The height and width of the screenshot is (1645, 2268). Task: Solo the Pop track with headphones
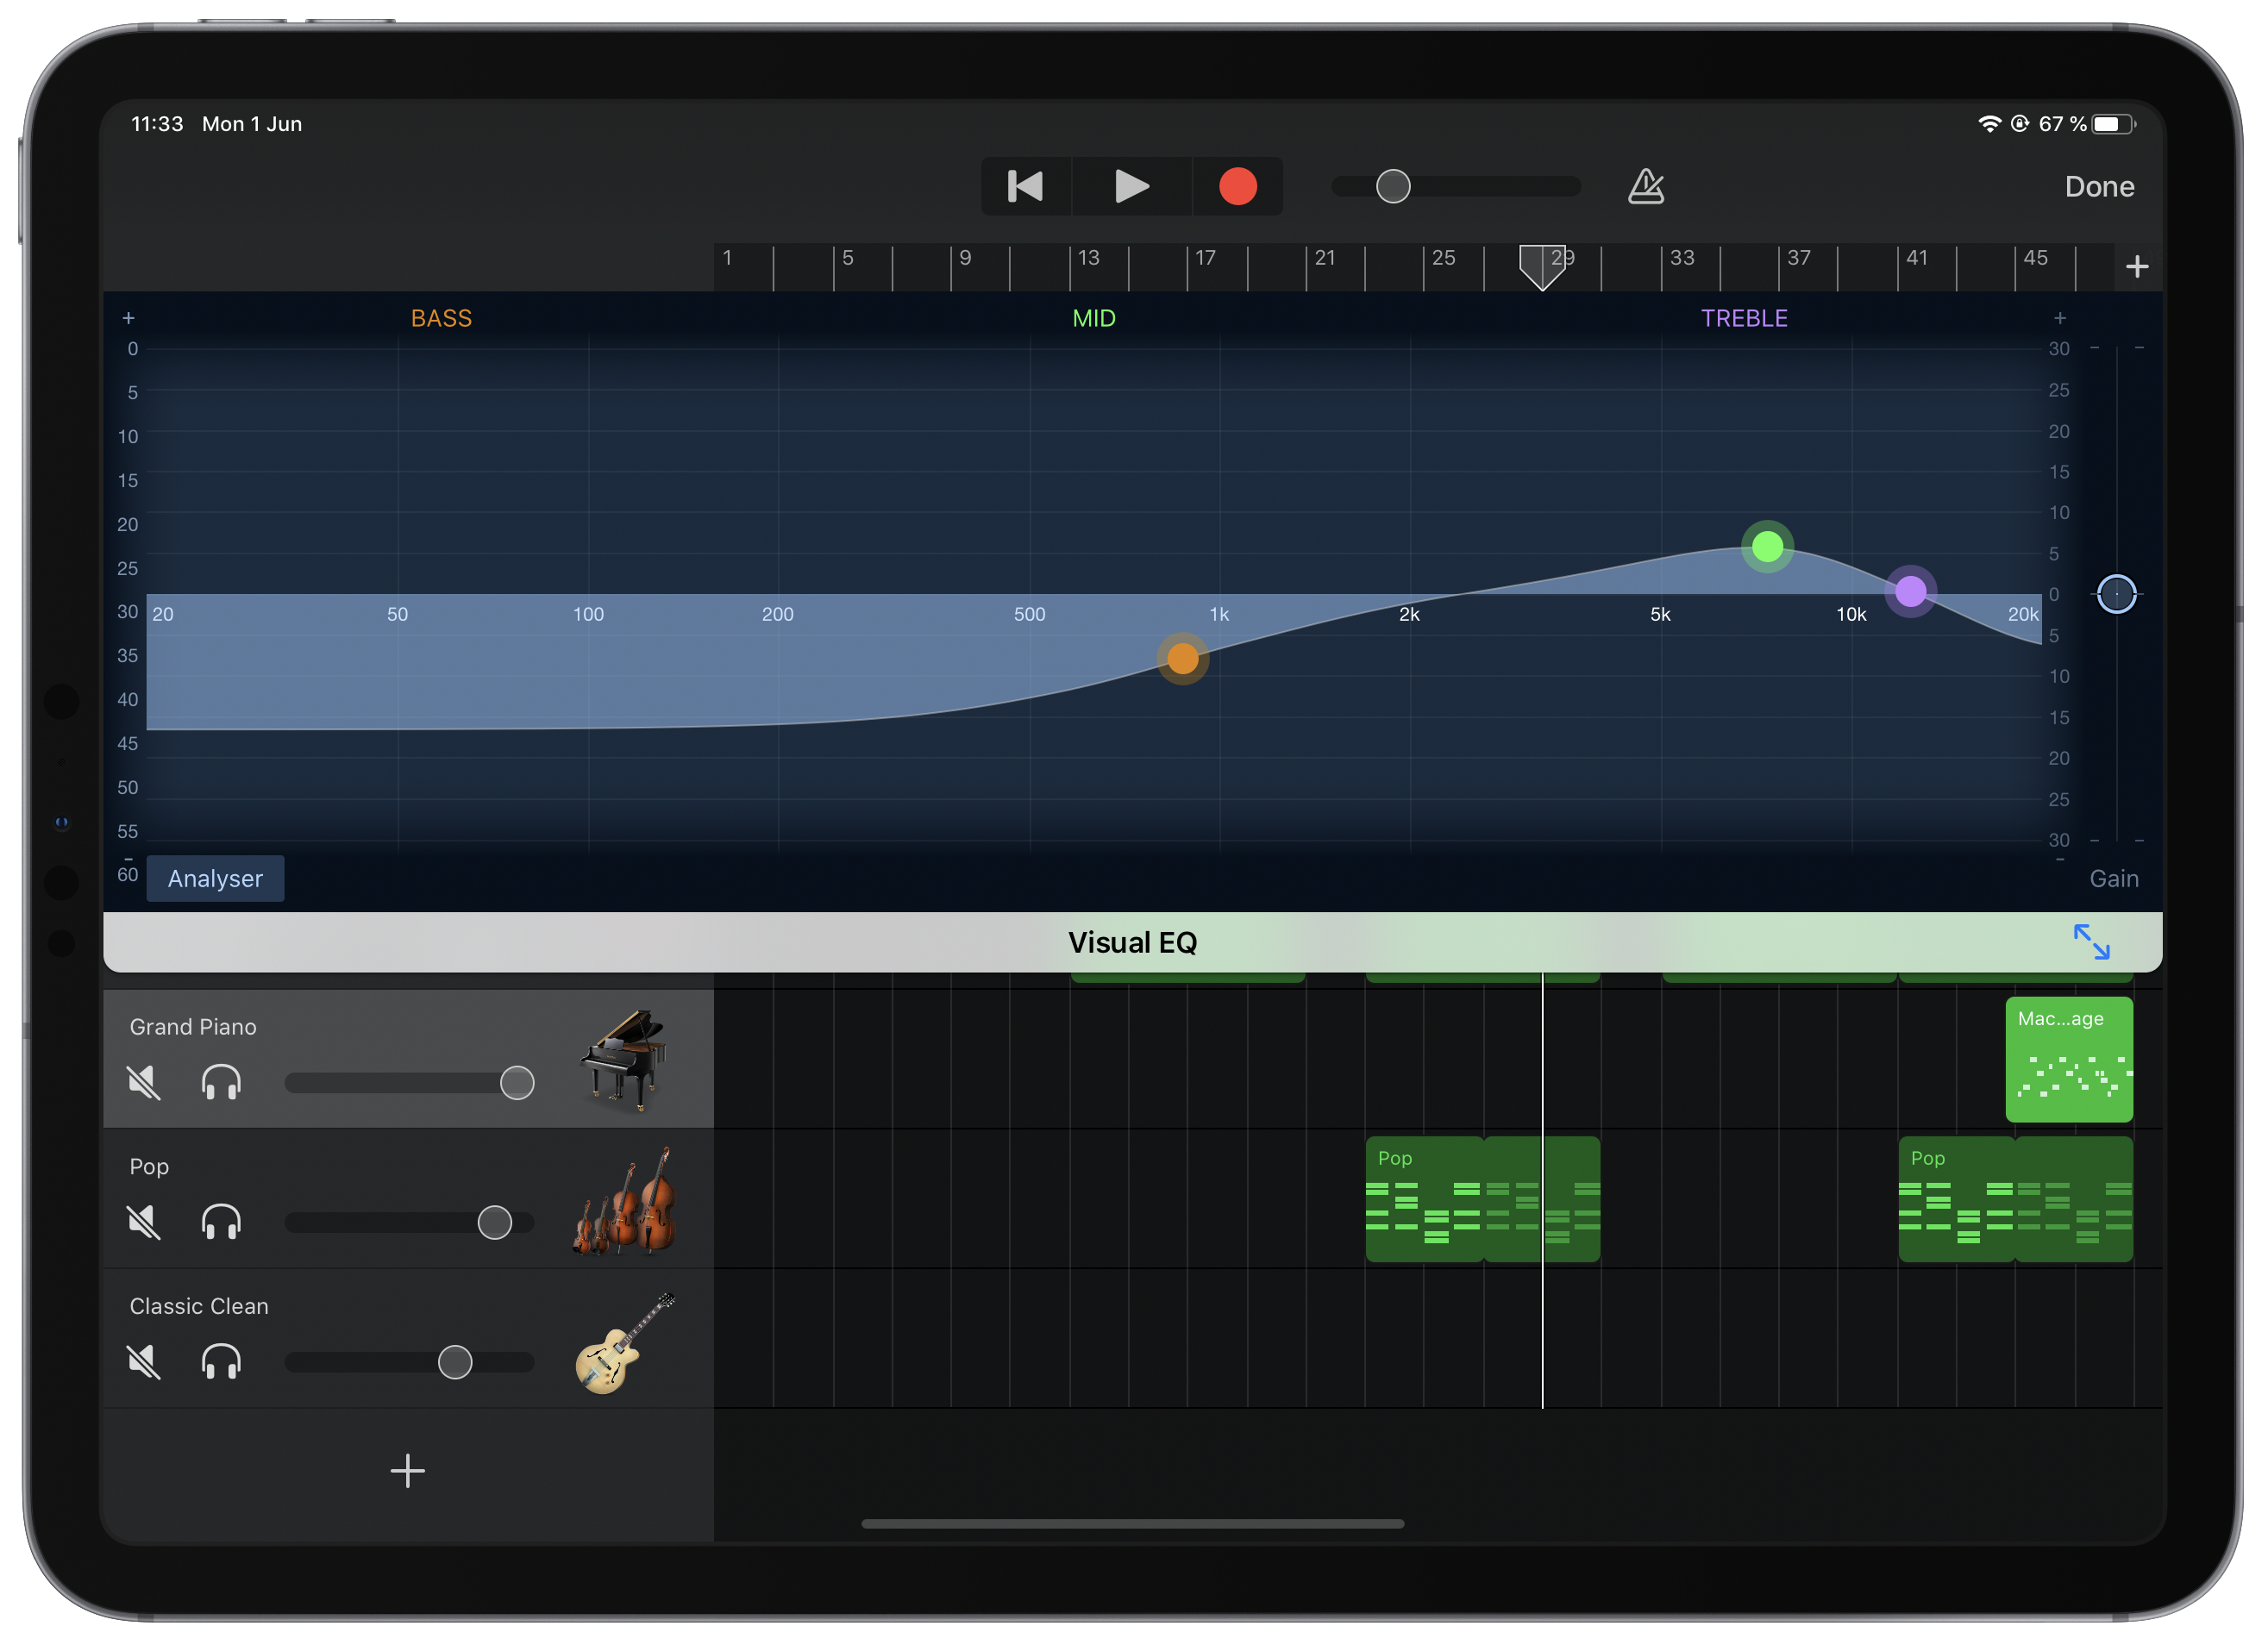(x=221, y=1222)
